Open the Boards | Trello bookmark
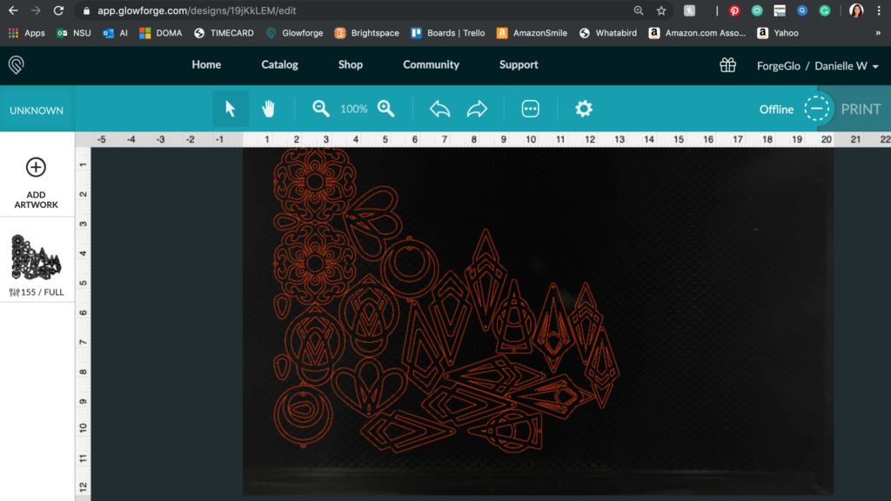Viewport: 891px width, 501px height. (x=449, y=33)
